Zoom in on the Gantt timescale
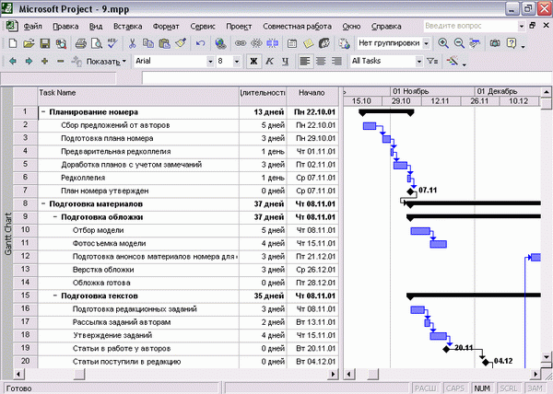 443,43
